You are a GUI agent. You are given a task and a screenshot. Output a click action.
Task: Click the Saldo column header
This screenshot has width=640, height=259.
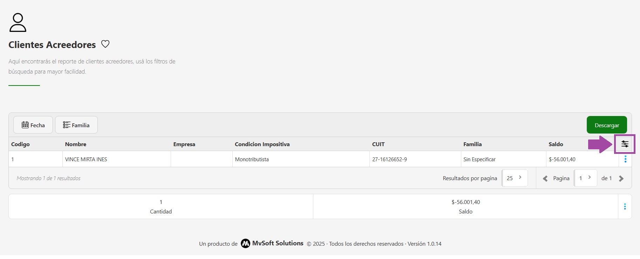[556, 144]
